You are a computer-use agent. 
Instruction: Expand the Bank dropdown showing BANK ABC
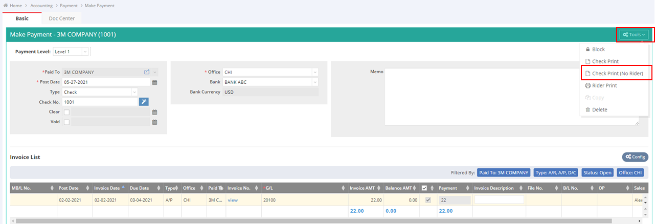point(314,82)
